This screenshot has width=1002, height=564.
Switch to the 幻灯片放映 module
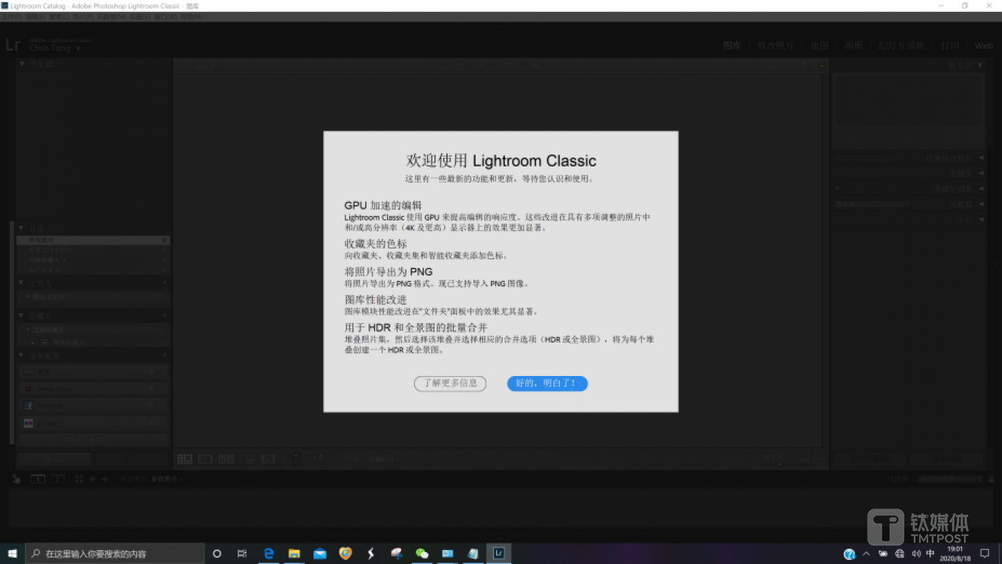(x=901, y=45)
